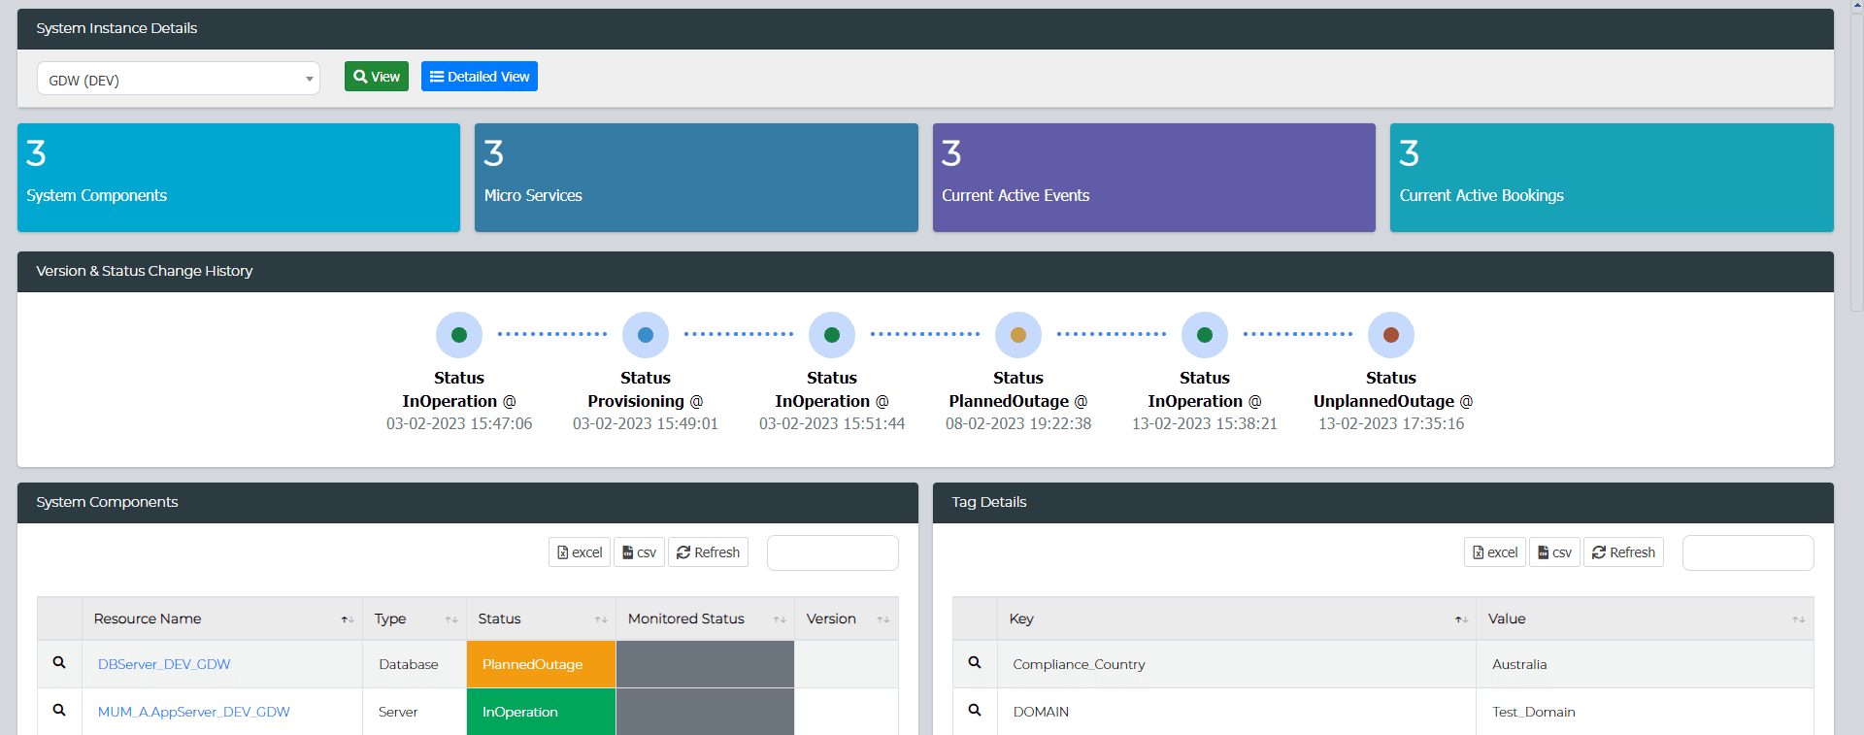Export System Components to csv
Viewport: 1864px width, 735px height.
[640, 552]
